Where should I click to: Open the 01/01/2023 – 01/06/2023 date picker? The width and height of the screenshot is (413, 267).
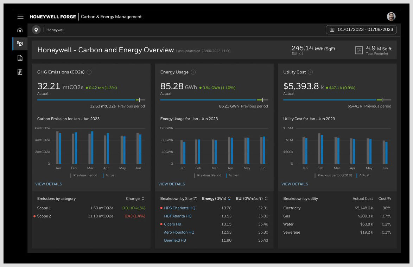361,30
